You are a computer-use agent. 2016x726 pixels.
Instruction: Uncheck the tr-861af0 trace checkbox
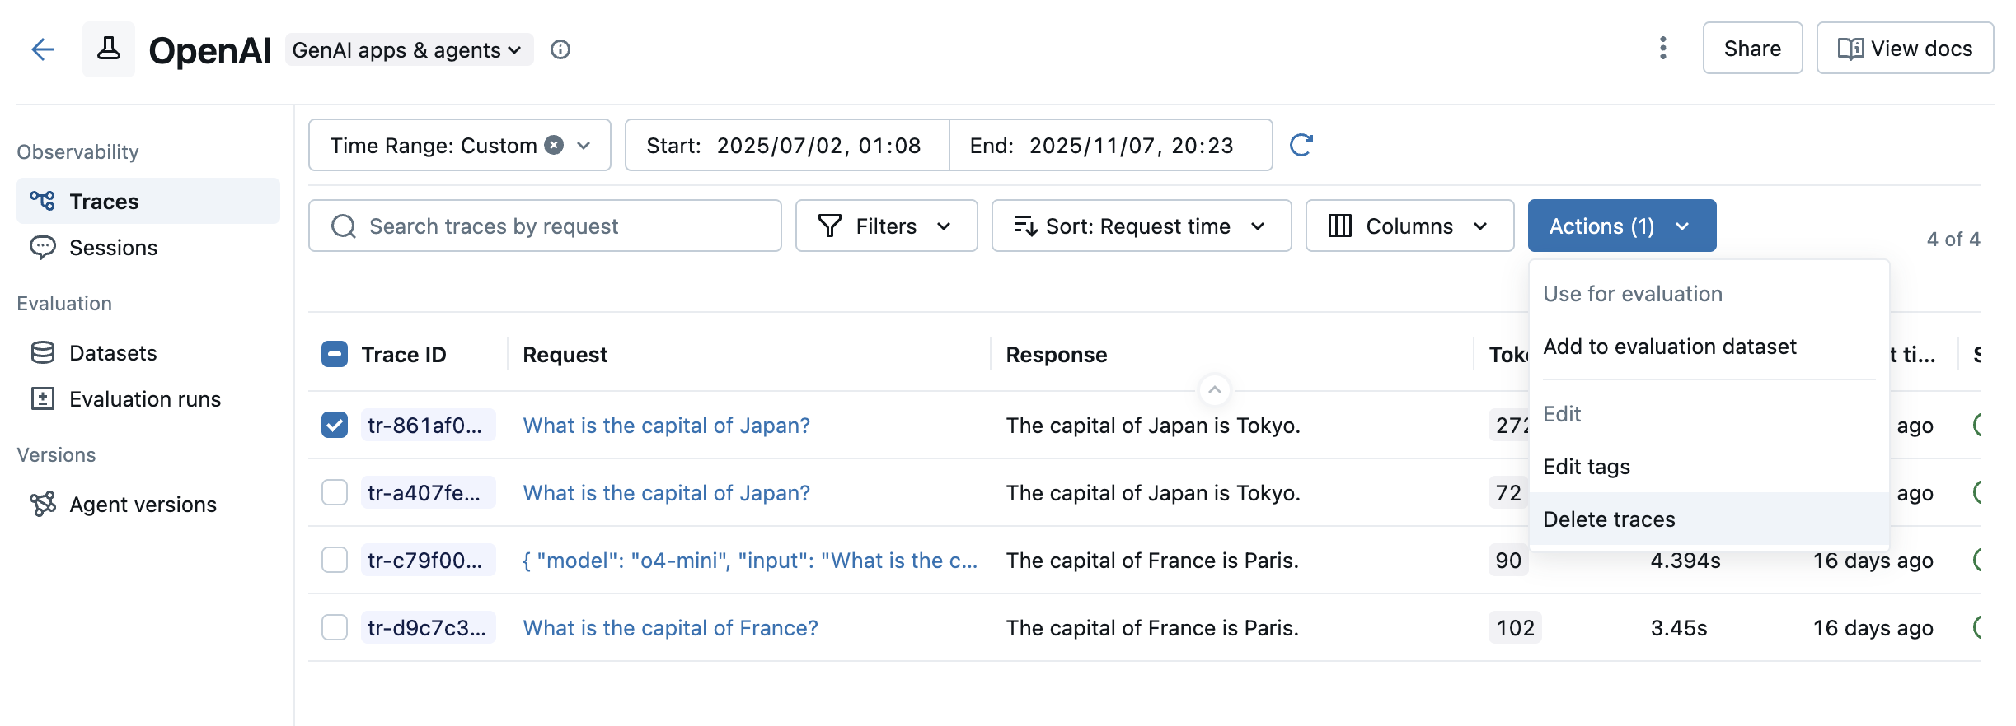[335, 425]
